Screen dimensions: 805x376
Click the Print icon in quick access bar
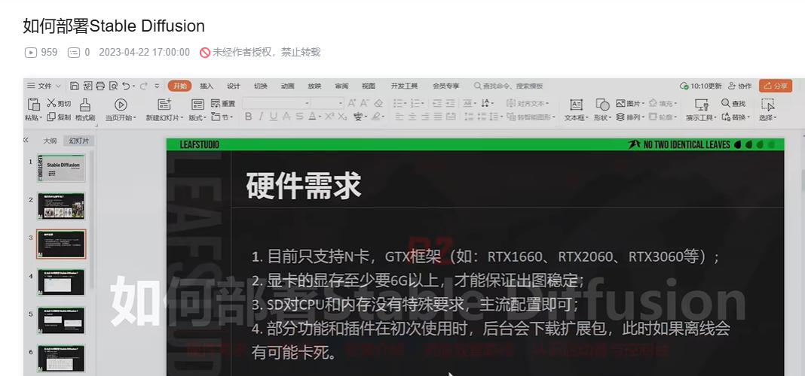coord(101,86)
